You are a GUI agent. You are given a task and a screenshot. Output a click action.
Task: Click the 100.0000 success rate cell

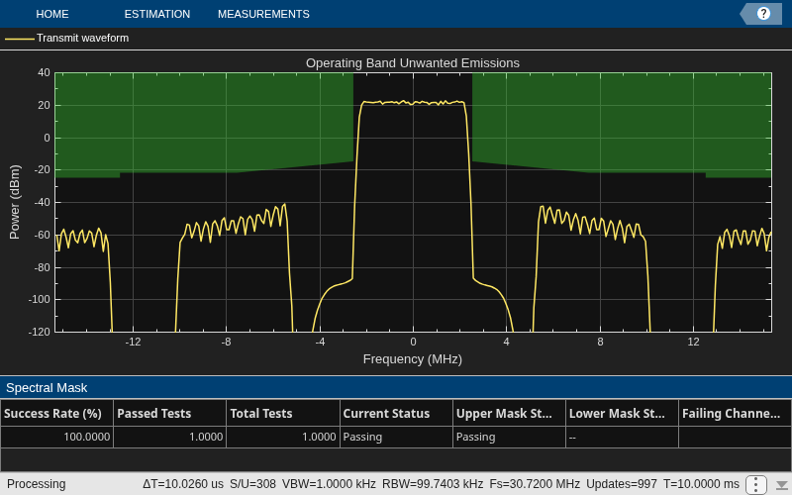[x=56, y=437]
